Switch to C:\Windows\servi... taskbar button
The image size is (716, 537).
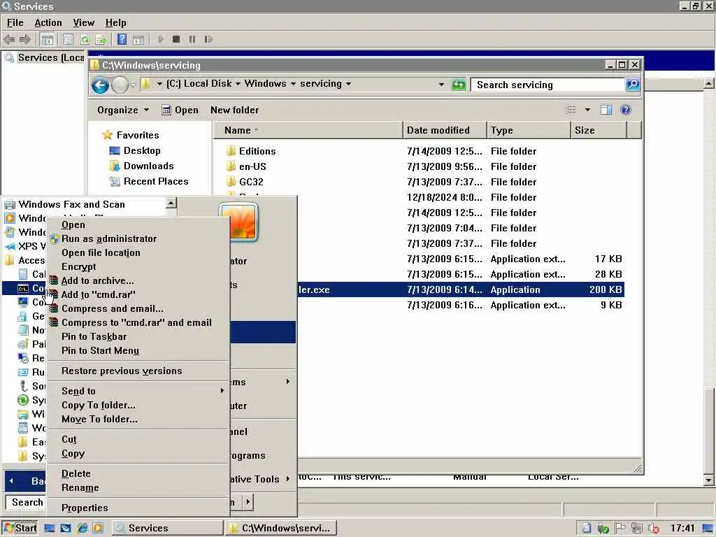(x=280, y=529)
